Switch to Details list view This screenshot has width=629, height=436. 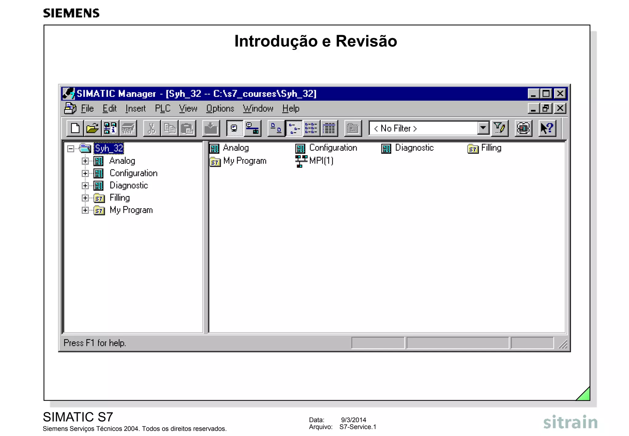329,128
